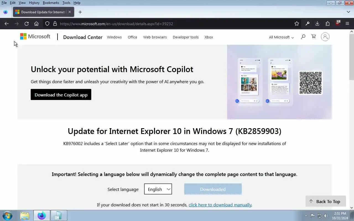Open the volume speaker tray icon
354x221 pixels.
click(x=326, y=216)
